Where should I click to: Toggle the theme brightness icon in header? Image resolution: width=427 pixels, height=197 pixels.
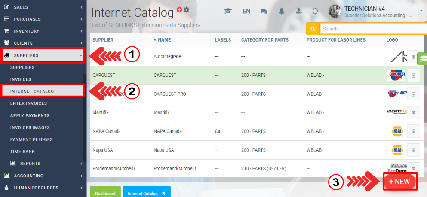click(x=315, y=11)
